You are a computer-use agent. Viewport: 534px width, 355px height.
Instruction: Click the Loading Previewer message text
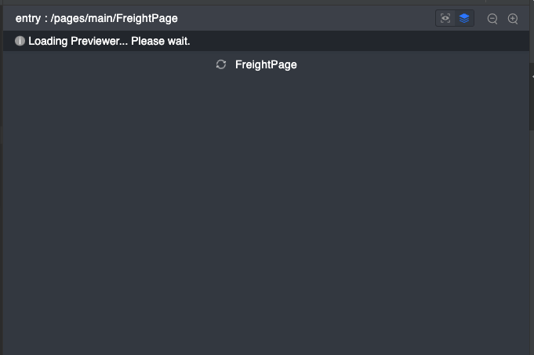(109, 42)
